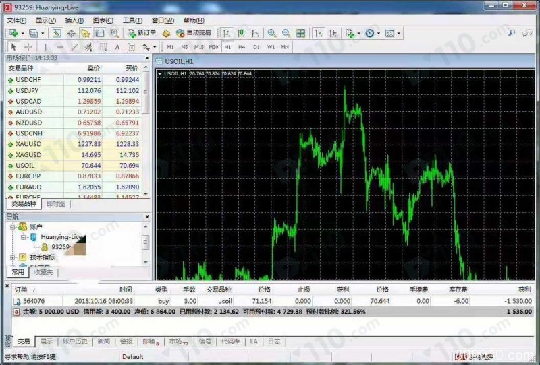540x365 pixels.
Task: Switch to 账户历史 tab in terminal
Action: pyautogui.click(x=75, y=341)
